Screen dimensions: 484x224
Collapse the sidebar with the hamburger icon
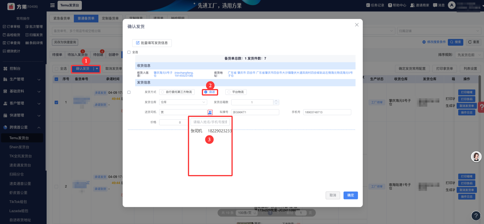click(x=52, y=5)
